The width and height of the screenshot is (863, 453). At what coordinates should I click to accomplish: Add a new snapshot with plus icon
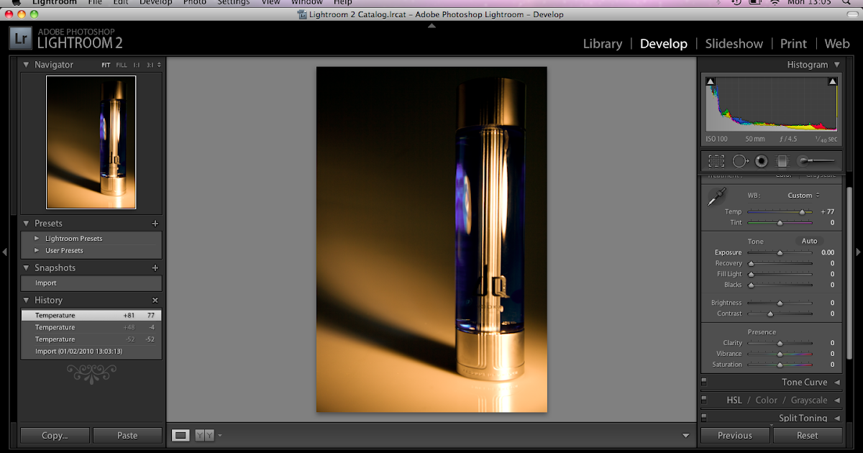155,268
